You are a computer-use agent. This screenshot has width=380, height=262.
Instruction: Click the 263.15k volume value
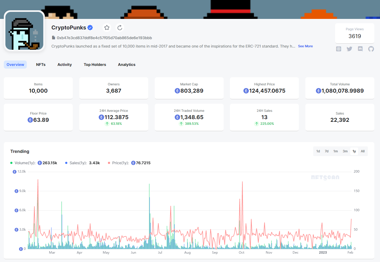click(x=50, y=163)
